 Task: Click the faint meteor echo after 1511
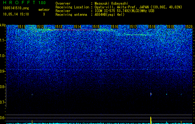coord(32,95)
